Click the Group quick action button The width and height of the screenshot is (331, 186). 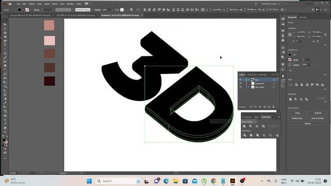(x=297, y=113)
